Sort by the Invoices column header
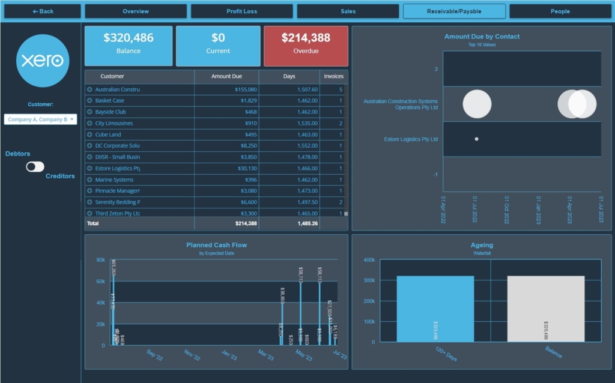 [334, 76]
